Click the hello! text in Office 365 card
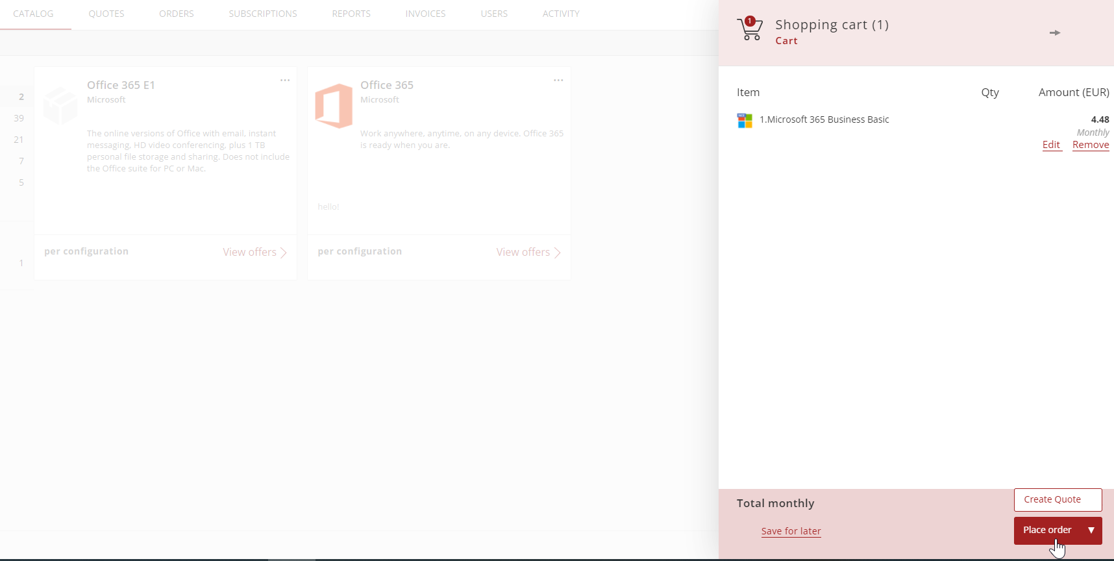 pyautogui.click(x=328, y=206)
